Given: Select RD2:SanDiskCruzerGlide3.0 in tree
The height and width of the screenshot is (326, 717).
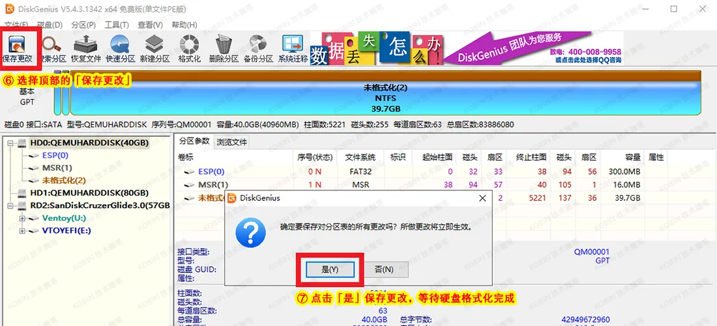Looking at the screenshot, I should click(x=100, y=206).
